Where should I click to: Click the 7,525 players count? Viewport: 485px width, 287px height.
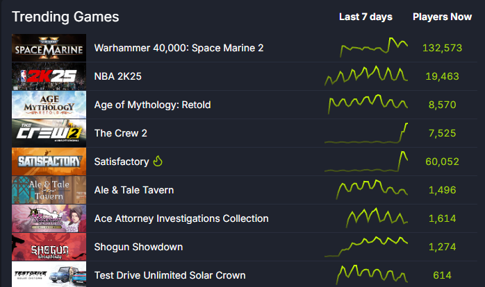(443, 133)
